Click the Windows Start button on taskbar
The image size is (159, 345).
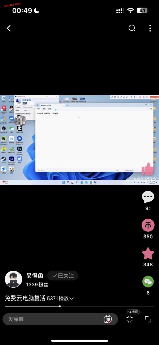[63, 182]
